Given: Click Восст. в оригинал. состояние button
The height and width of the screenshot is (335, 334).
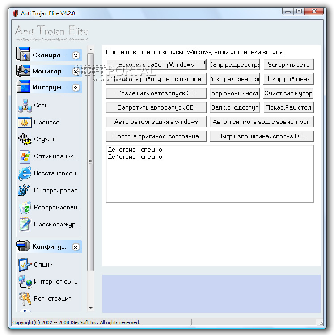Looking at the screenshot, I should 156,136.
